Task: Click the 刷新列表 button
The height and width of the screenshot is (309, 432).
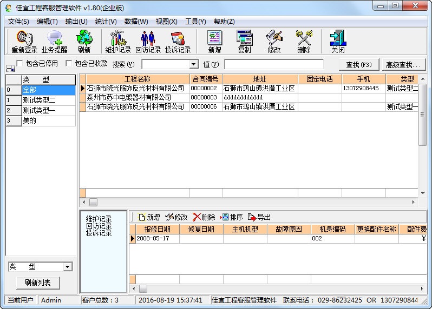Action: [x=38, y=283]
